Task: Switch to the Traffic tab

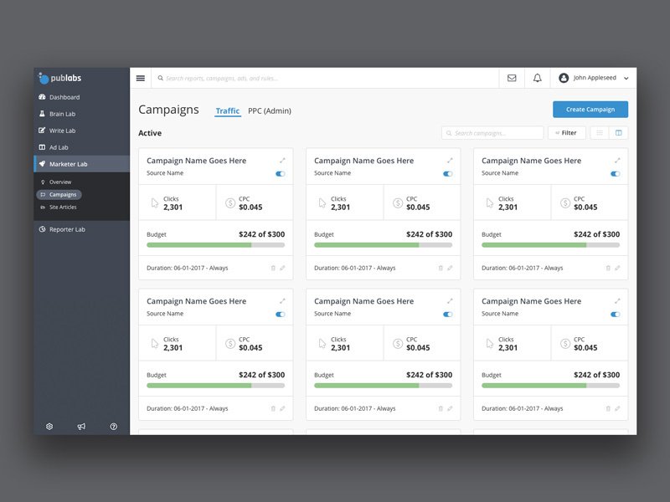Action: (x=227, y=111)
